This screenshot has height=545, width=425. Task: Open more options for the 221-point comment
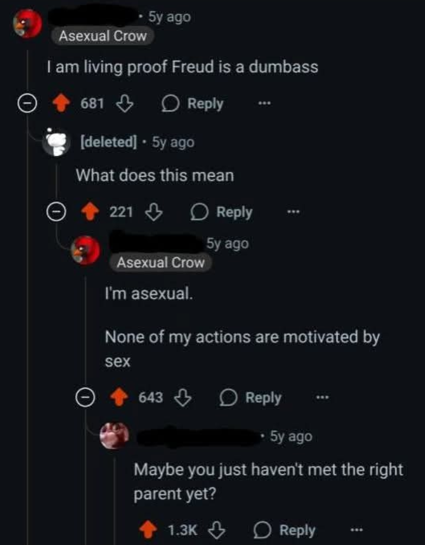coord(294,212)
